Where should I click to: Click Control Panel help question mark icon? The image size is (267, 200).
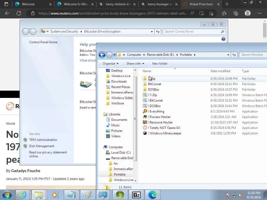pos(223,39)
